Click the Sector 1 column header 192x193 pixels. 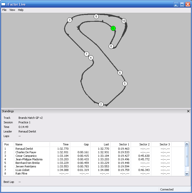point(121,144)
